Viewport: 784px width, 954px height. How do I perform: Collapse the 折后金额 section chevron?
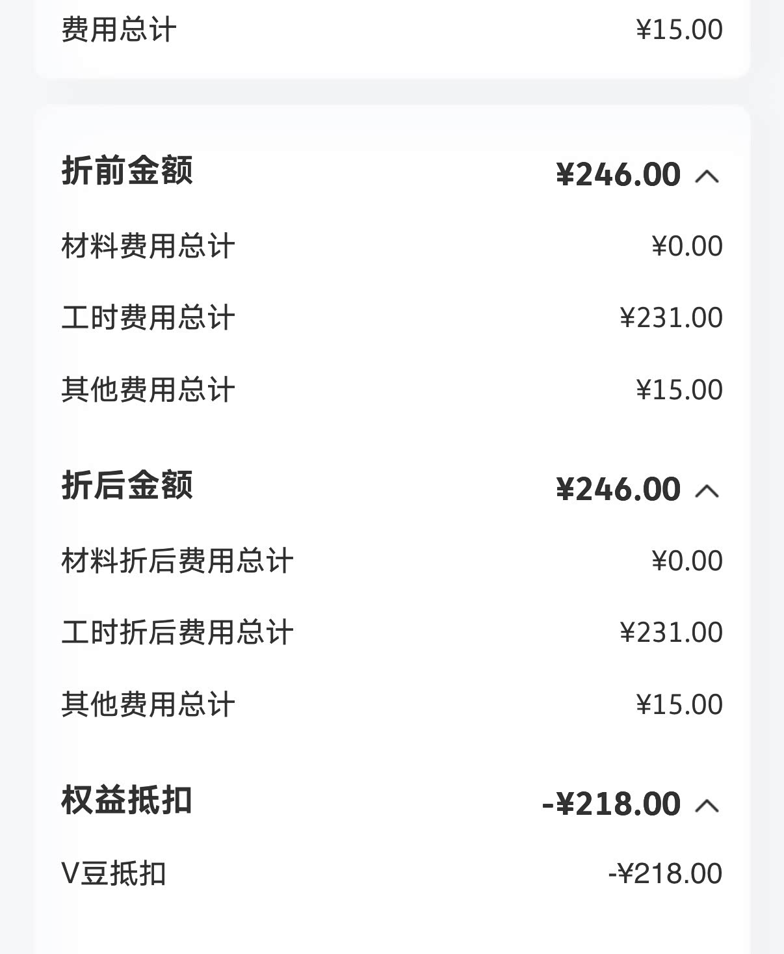tap(707, 490)
